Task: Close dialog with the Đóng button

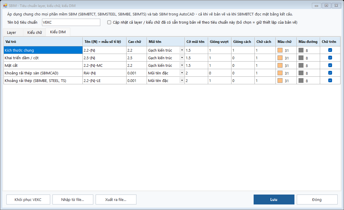Action: (x=317, y=200)
